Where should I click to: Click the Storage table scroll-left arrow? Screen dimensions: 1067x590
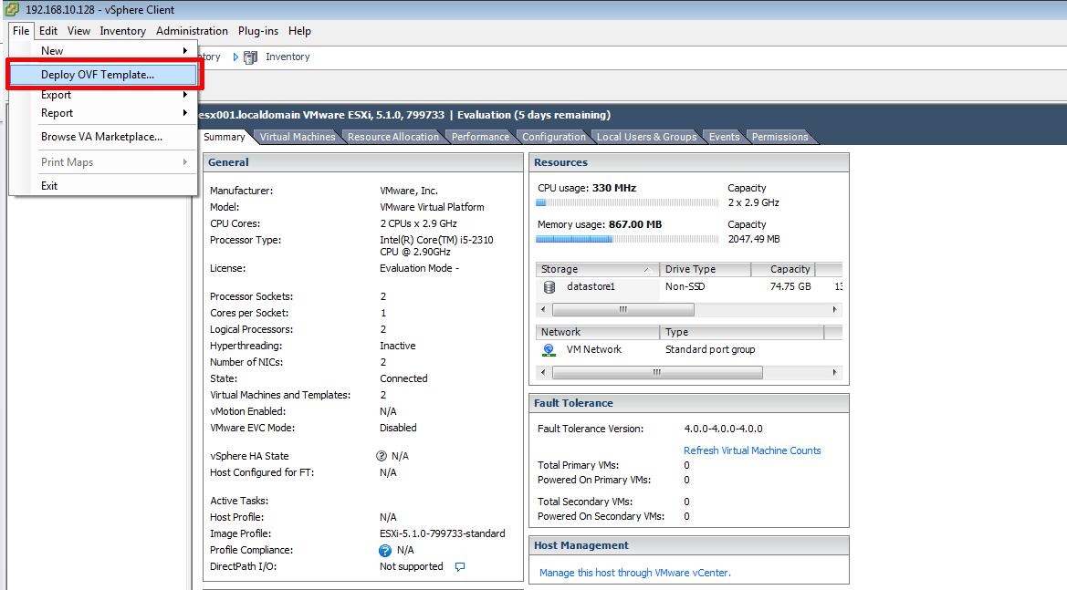pos(543,310)
